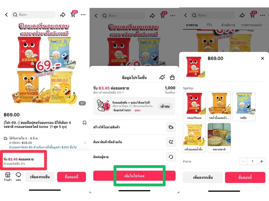
Task: Click the video camera icon for สร้างวิดีโอขายสินค้า
Action: tap(171, 127)
